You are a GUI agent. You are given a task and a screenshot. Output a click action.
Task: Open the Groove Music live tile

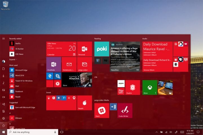click(157, 57)
